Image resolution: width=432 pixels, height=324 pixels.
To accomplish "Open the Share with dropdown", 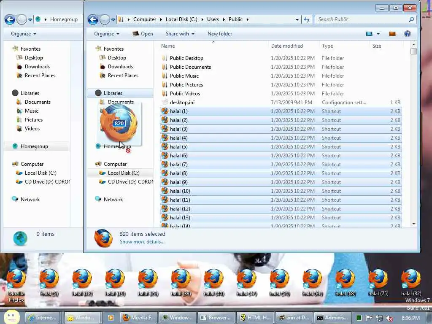I will coord(180,34).
